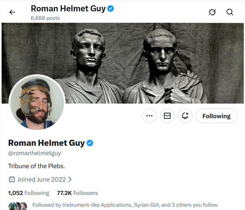Send a message via envelope icon
Viewport: 245px width, 210px height.
tap(167, 116)
